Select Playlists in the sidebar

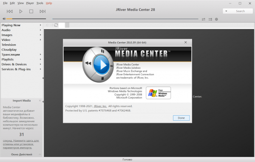pos(8,60)
